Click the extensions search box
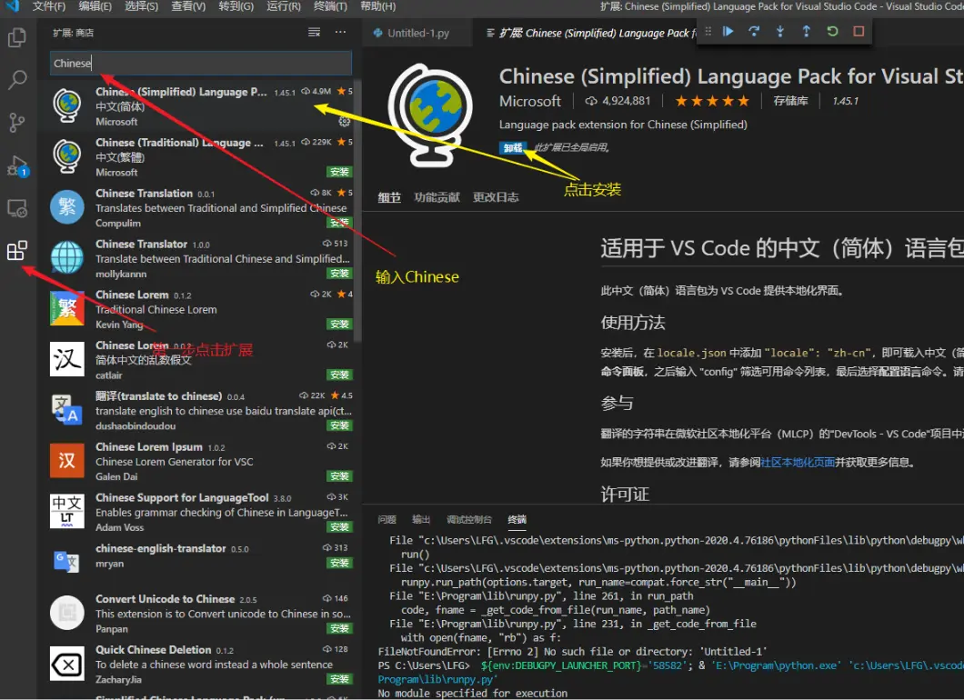Image resolution: width=964 pixels, height=700 pixels. [x=200, y=64]
